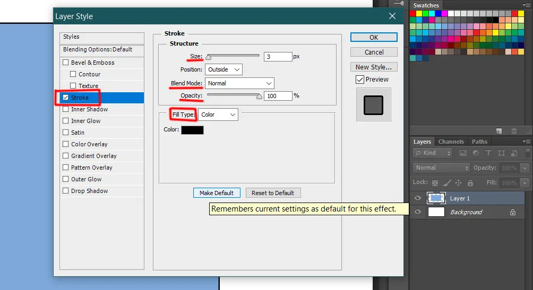Hide Layer 1 with its eye icon
Viewport: 533px width, 290px height.
[x=418, y=198]
